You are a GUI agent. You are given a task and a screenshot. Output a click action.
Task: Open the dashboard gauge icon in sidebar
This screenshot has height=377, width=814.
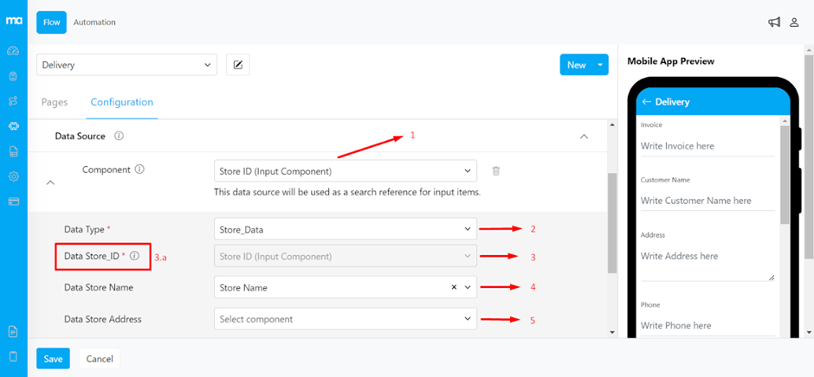click(x=13, y=51)
